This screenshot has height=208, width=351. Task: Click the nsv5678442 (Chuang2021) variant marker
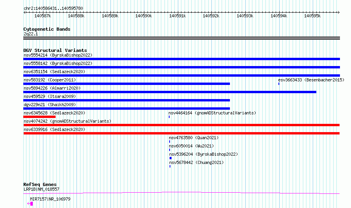[x=170, y=166]
